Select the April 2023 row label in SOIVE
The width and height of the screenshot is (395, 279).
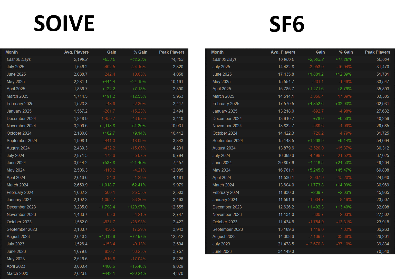pyautogui.click(x=16, y=266)
